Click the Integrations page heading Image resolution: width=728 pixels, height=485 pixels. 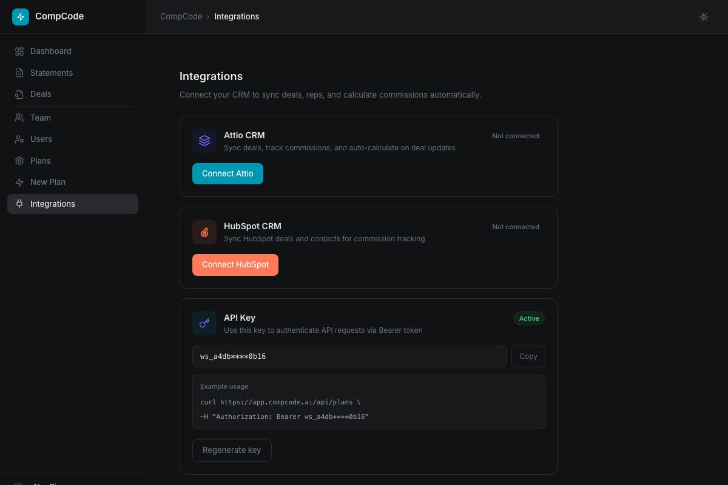tap(211, 76)
